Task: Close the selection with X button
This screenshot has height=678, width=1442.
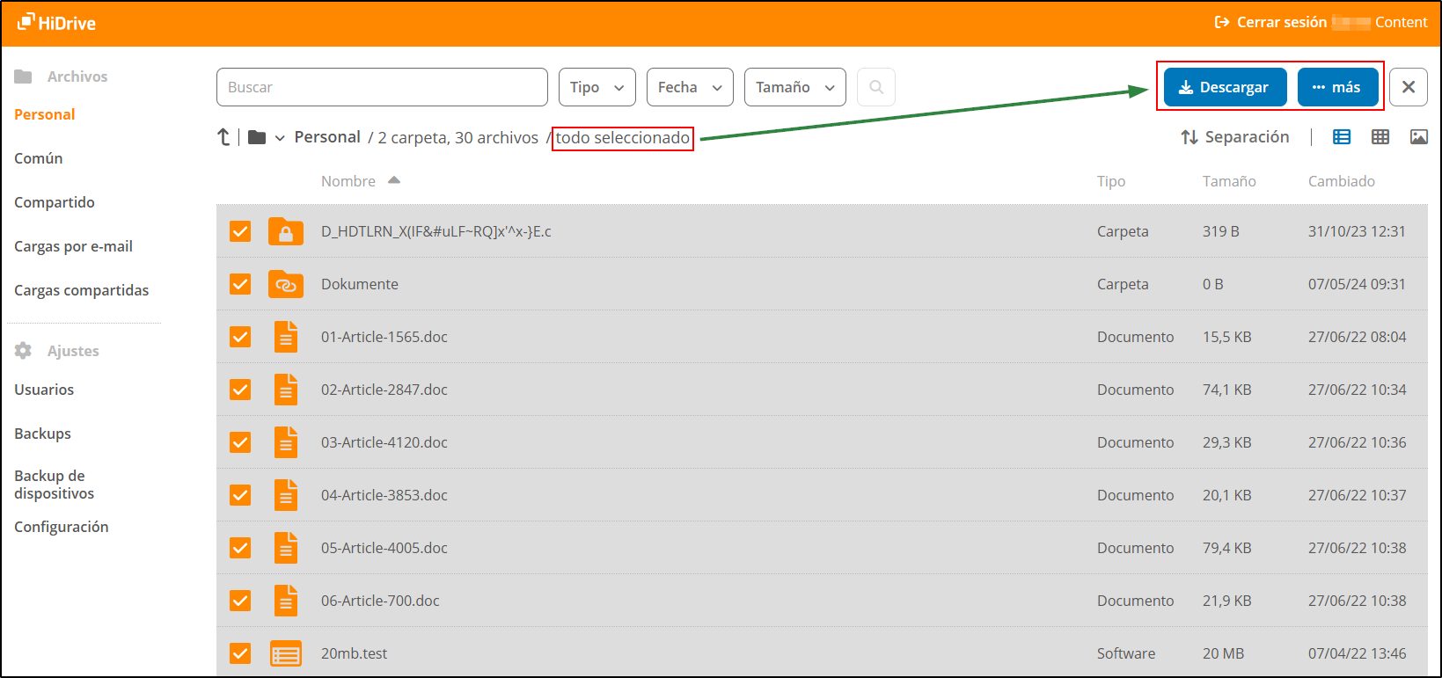Action: coord(1408,87)
